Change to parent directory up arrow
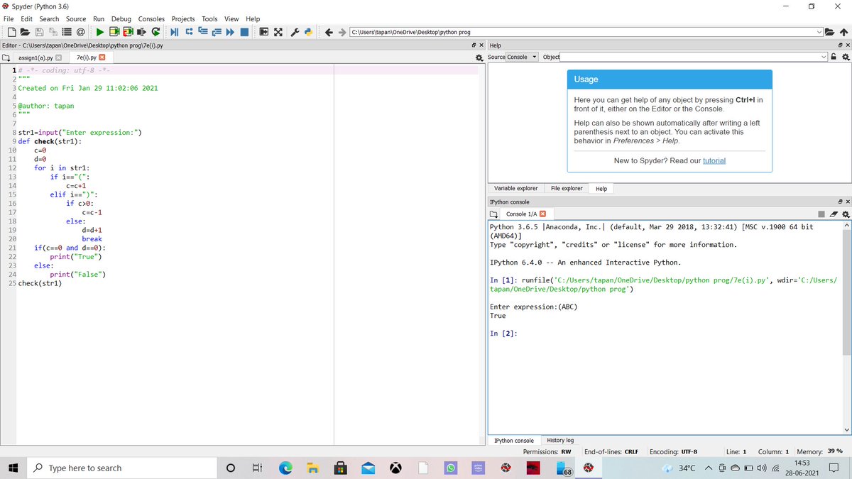The height and width of the screenshot is (479, 852). point(843,32)
